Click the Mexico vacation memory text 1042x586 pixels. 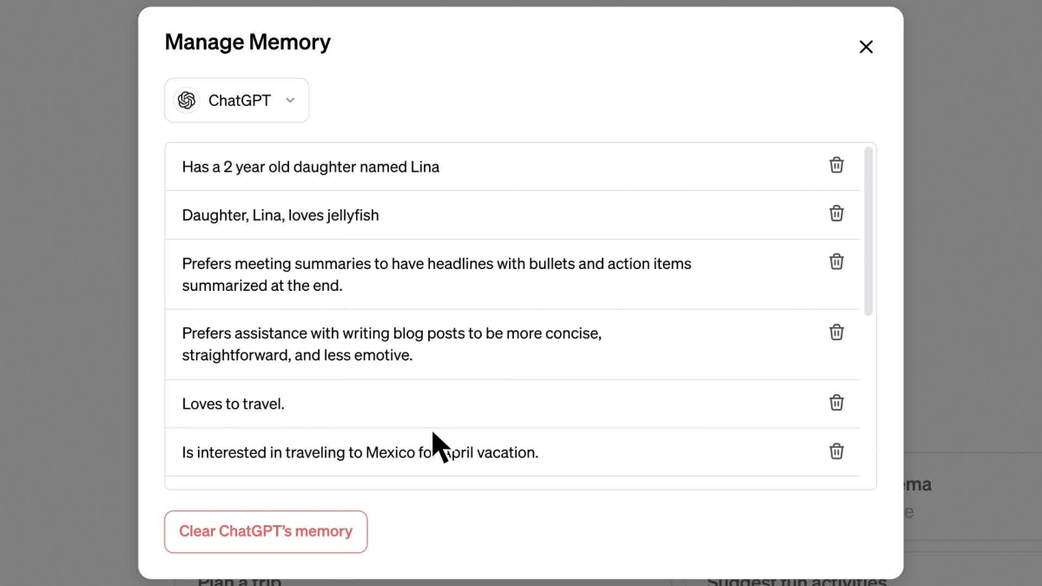point(360,452)
